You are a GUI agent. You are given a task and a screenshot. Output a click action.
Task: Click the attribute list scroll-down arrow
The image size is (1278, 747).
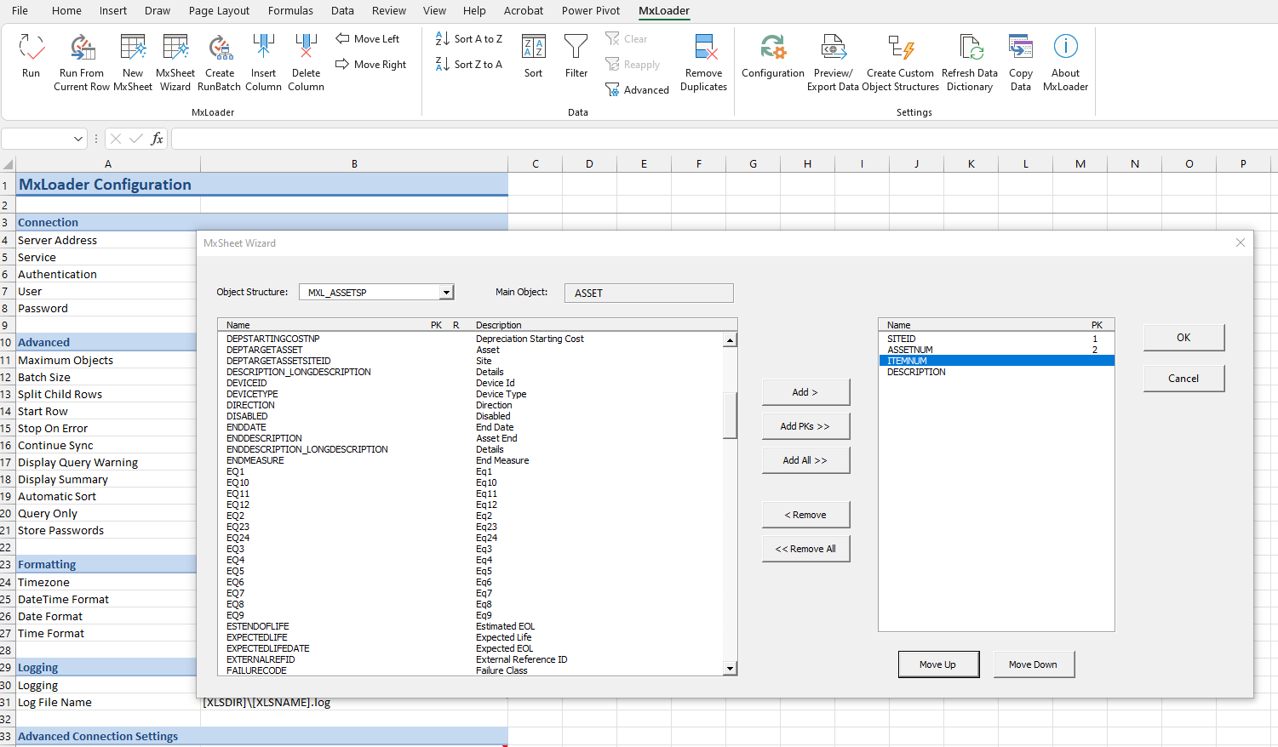click(x=730, y=669)
